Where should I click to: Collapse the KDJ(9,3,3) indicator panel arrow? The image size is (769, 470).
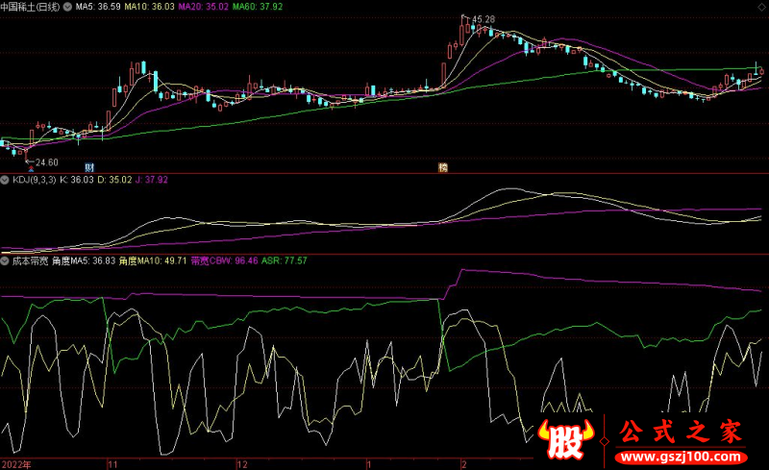pyautogui.click(x=5, y=179)
